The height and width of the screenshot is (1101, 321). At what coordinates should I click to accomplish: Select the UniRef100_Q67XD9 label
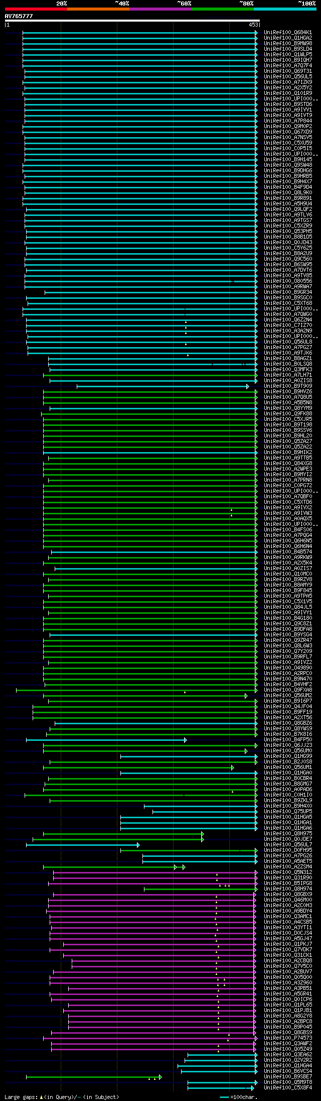coord(288,132)
